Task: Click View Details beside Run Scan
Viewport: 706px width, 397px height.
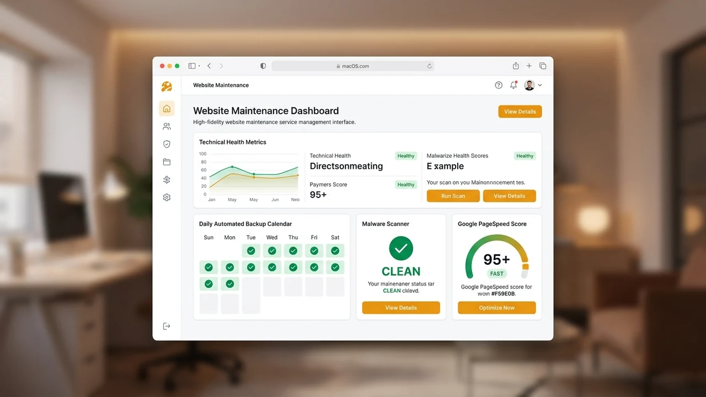Action: coord(509,196)
